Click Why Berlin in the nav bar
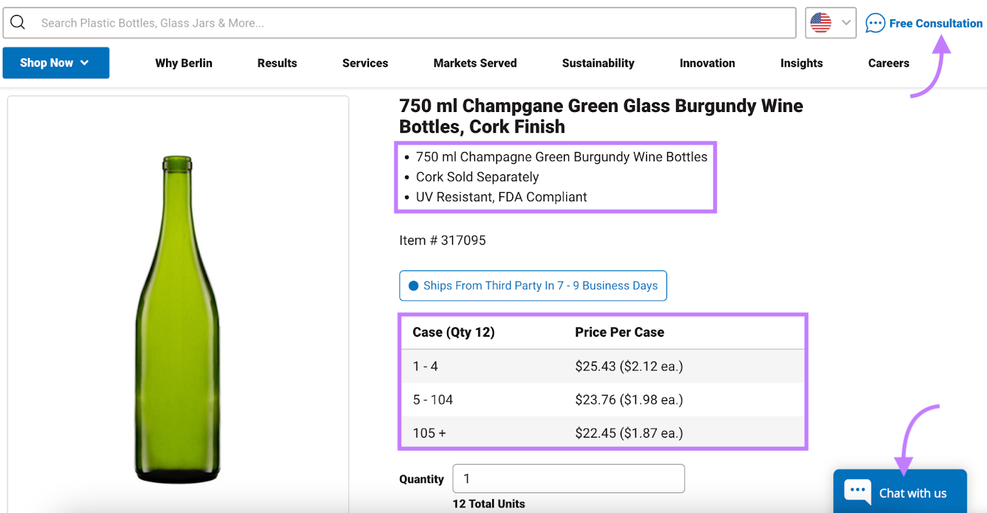This screenshot has height=513, width=987. 183,63
